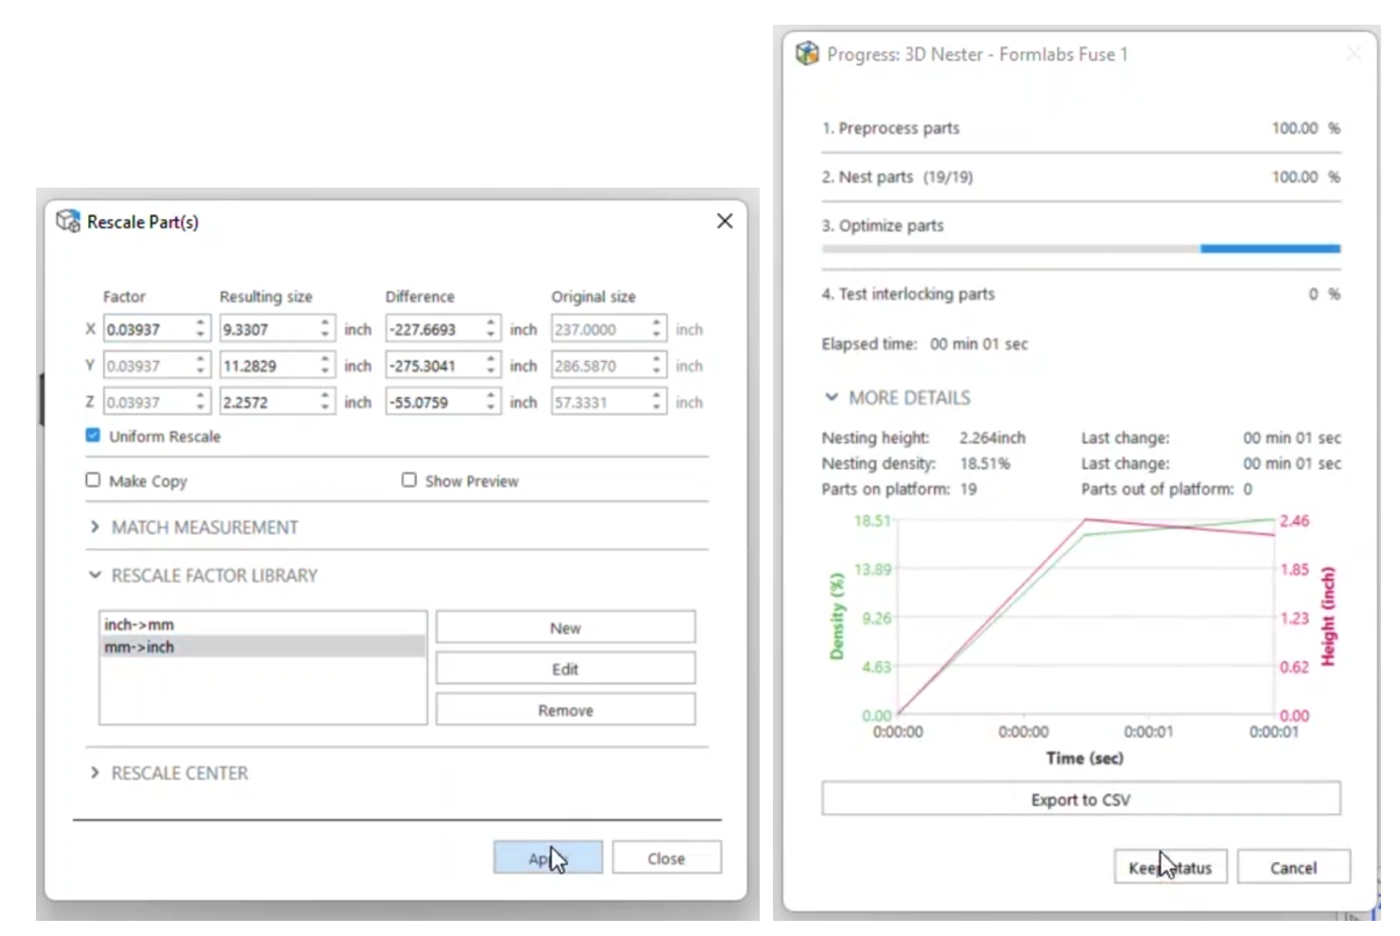
Task: Click the Nesting height value 2.264inch
Action: coord(992,438)
